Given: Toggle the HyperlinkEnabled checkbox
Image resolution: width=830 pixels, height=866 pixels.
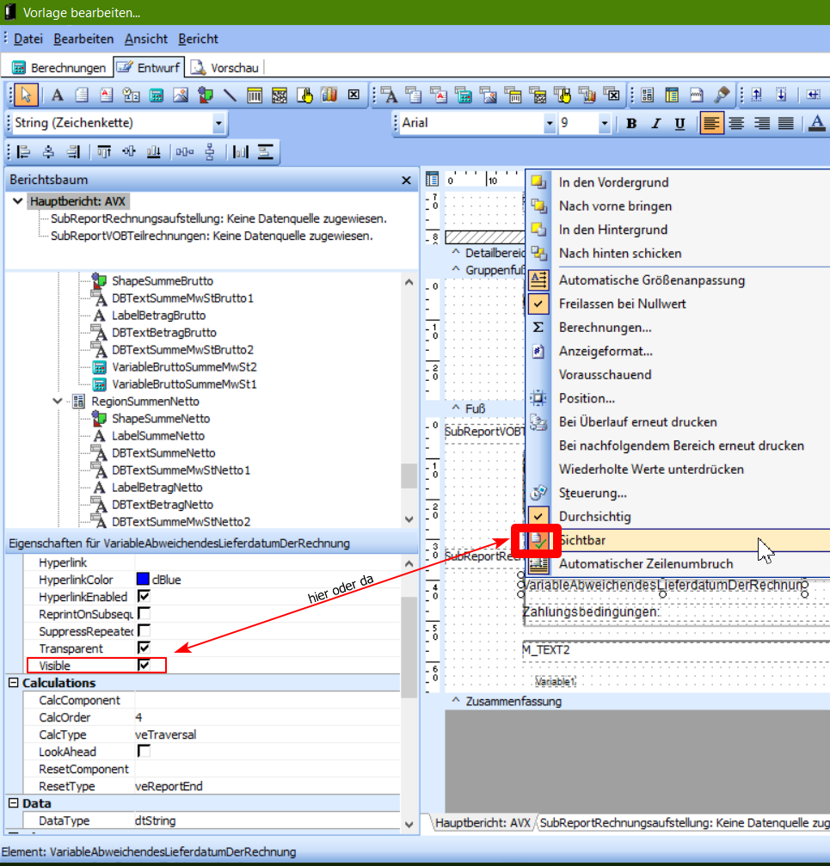Looking at the screenshot, I should pyautogui.click(x=144, y=596).
